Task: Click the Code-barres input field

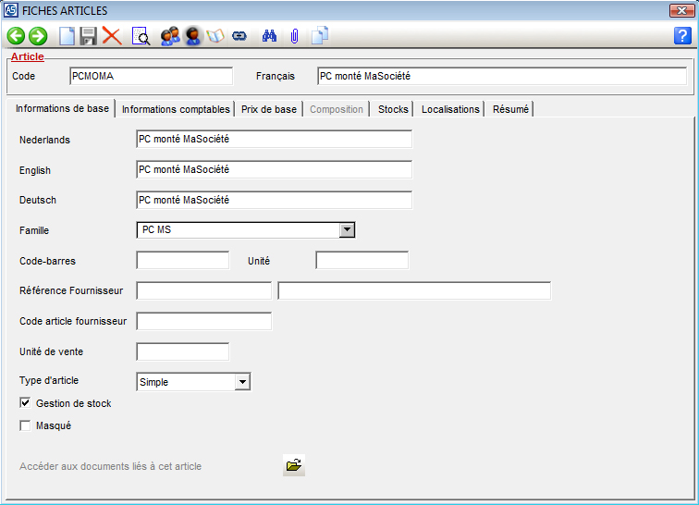Action: pos(182,261)
